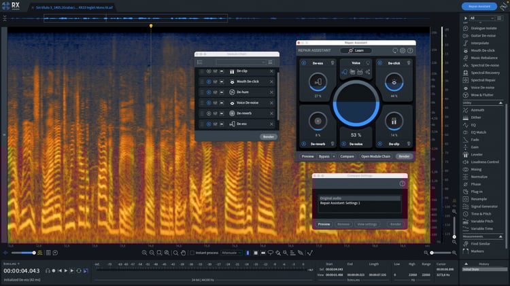The height and width of the screenshot is (286, 510).
Task: Adjust the spectrogram/waveform opacity slider
Action: [22, 253]
